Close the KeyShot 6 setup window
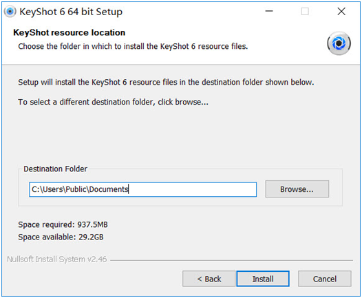The height and width of the screenshot is (298, 362). 341,11
